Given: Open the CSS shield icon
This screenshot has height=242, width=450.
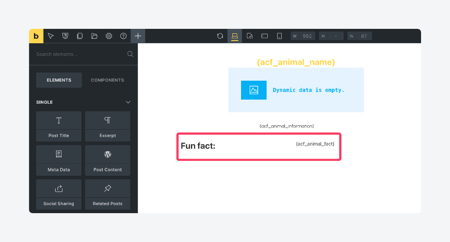Looking at the screenshot, I should pos(65,36).
